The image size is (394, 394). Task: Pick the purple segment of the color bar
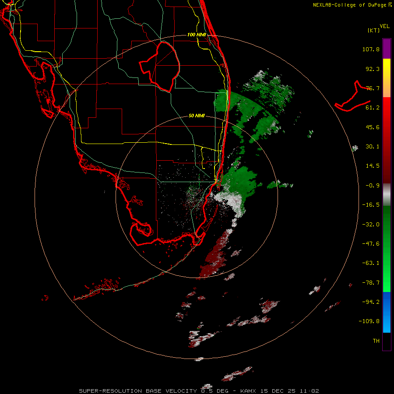[x=387, y=49]
